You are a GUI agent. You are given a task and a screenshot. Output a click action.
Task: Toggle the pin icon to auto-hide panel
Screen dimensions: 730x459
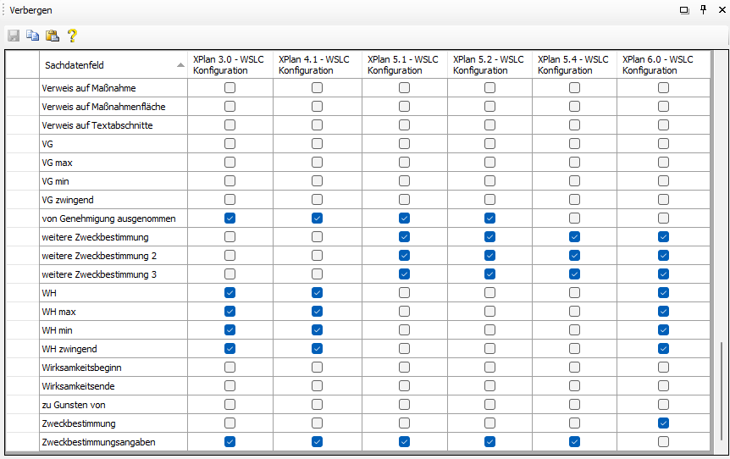[x=703, y=9]
